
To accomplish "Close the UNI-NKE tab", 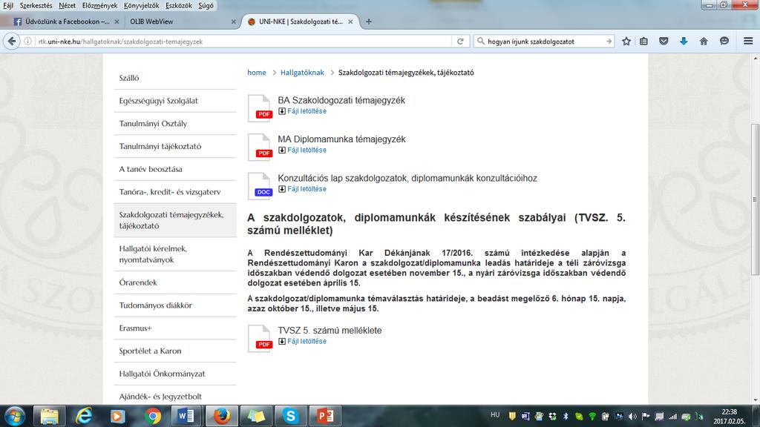I will (x=350, y=21).
